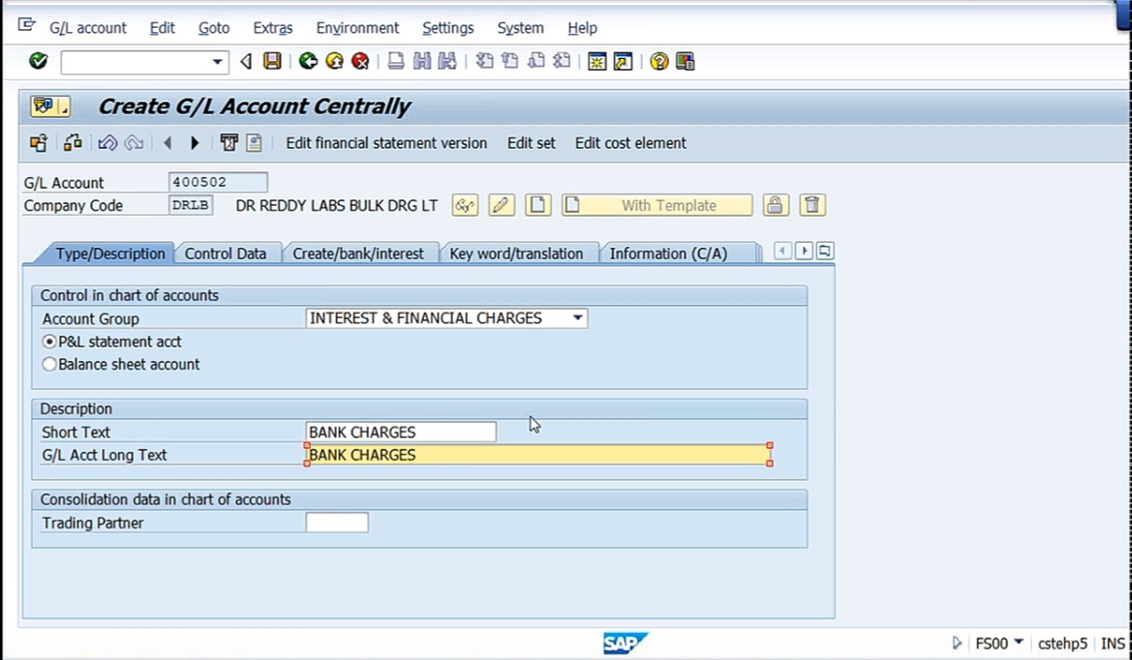Expand the command field dropdown arrow
1132x660 pixels.
217,62
